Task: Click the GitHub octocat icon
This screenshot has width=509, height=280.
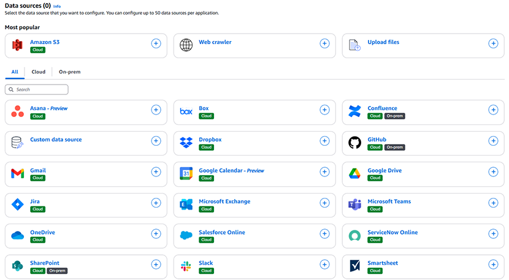Action: (354, 143)
